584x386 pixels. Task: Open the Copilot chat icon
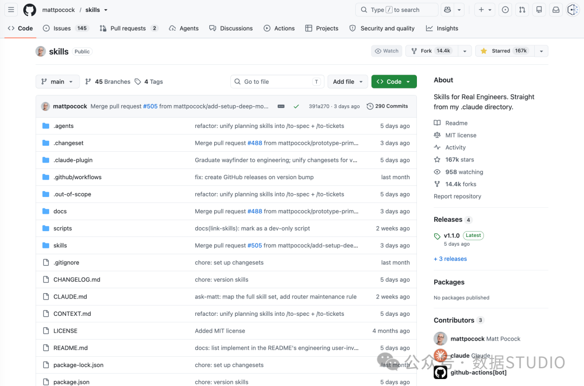447,10
